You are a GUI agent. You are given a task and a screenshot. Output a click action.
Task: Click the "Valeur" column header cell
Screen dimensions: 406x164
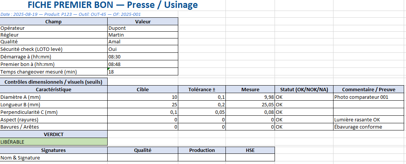(143, 21)
